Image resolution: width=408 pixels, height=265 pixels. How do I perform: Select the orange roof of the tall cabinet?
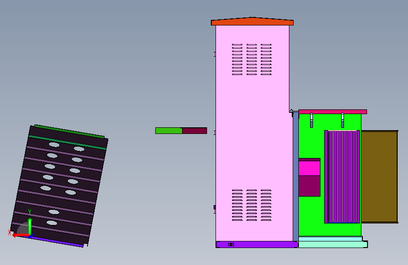tap(252, 22)
